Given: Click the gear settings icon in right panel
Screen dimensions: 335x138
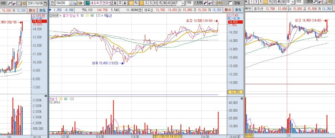Looking at the screenshot, I should click(x=329, y=2).
